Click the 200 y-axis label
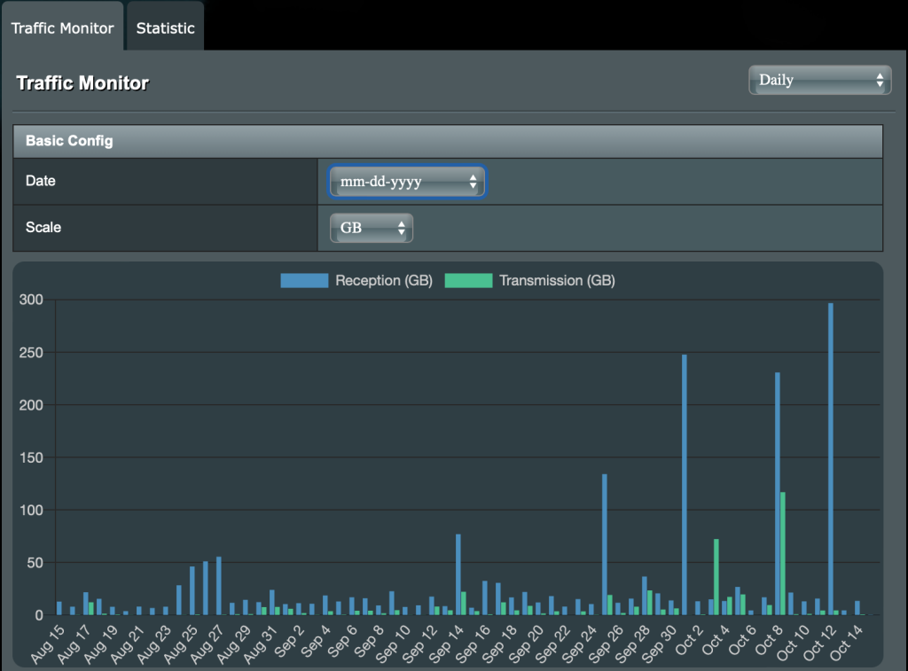908x671 pixels. coord(31,405)
